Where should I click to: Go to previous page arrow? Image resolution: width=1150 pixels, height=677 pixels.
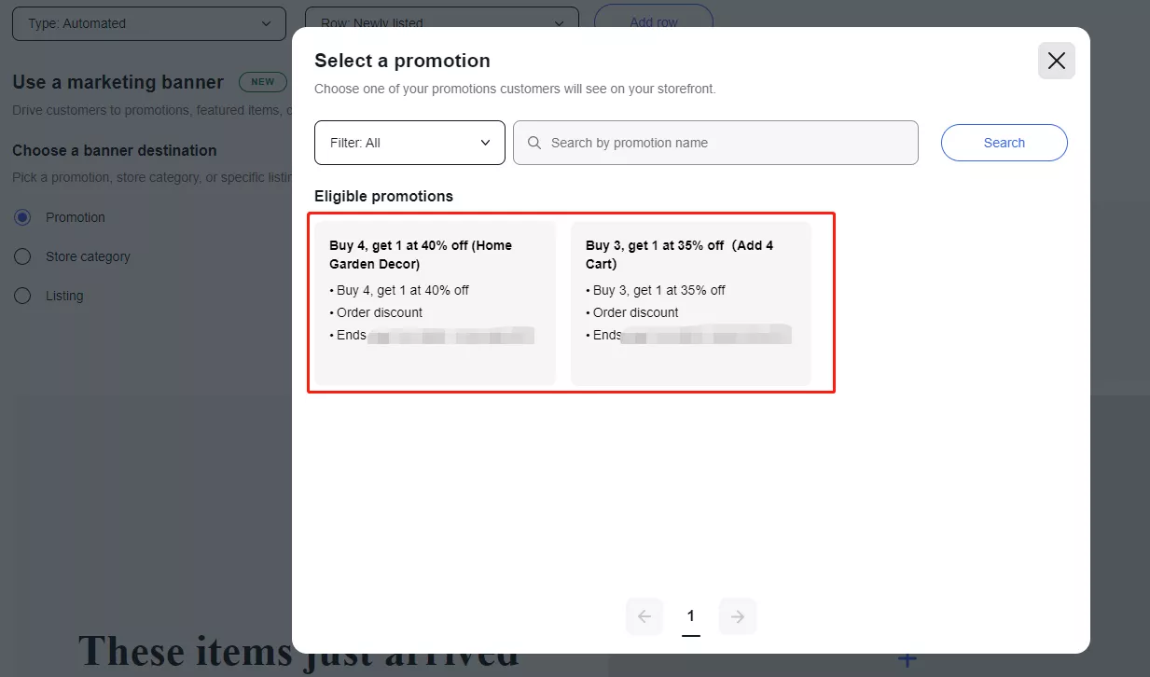tap(644, 616)
